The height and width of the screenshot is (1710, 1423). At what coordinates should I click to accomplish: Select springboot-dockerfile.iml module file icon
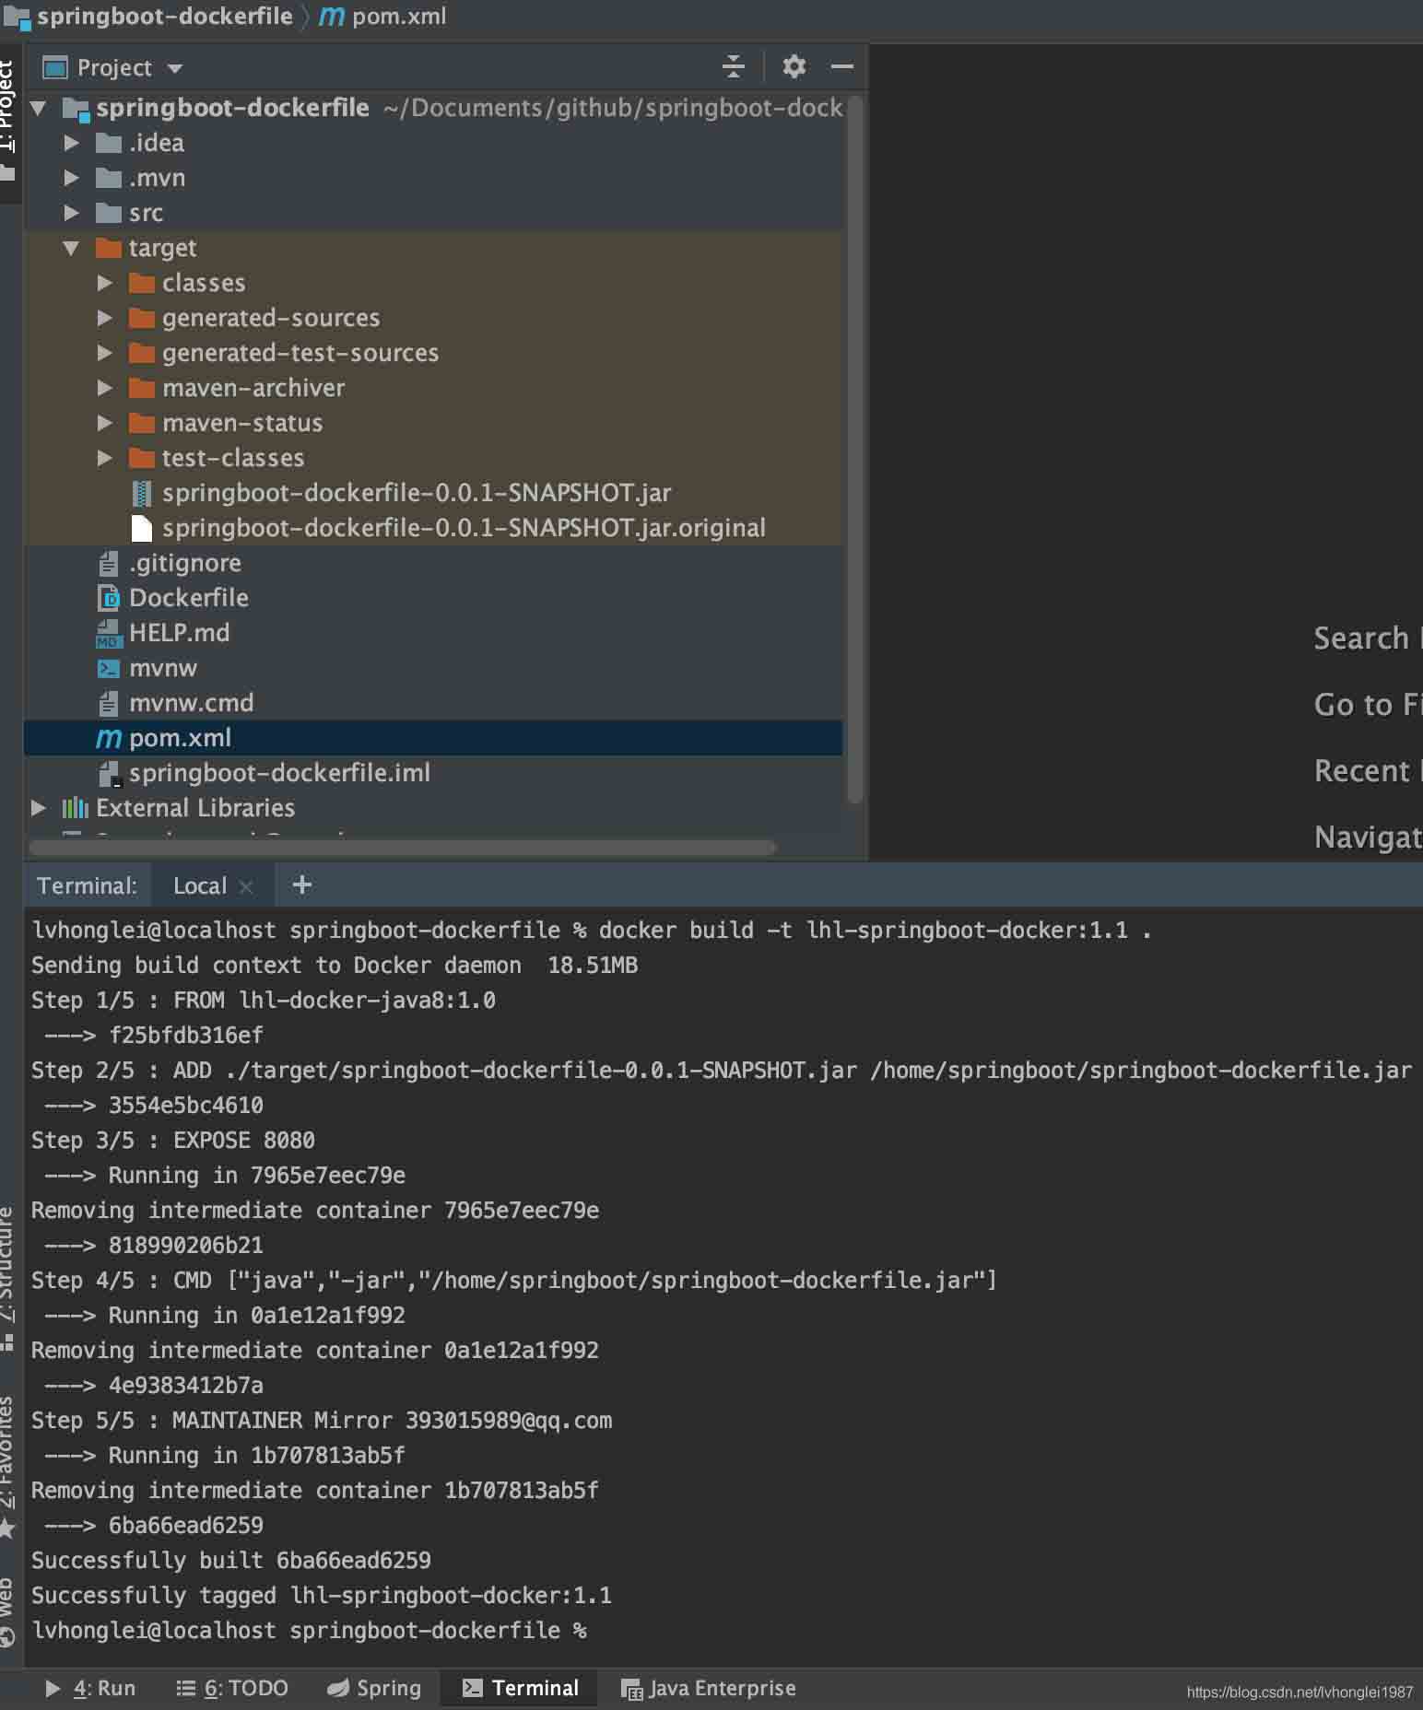click(110, 774)
